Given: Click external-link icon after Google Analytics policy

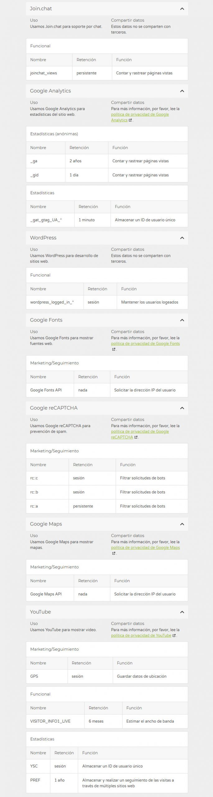Looking at the screenshot, I should click(x=130, y=120).
